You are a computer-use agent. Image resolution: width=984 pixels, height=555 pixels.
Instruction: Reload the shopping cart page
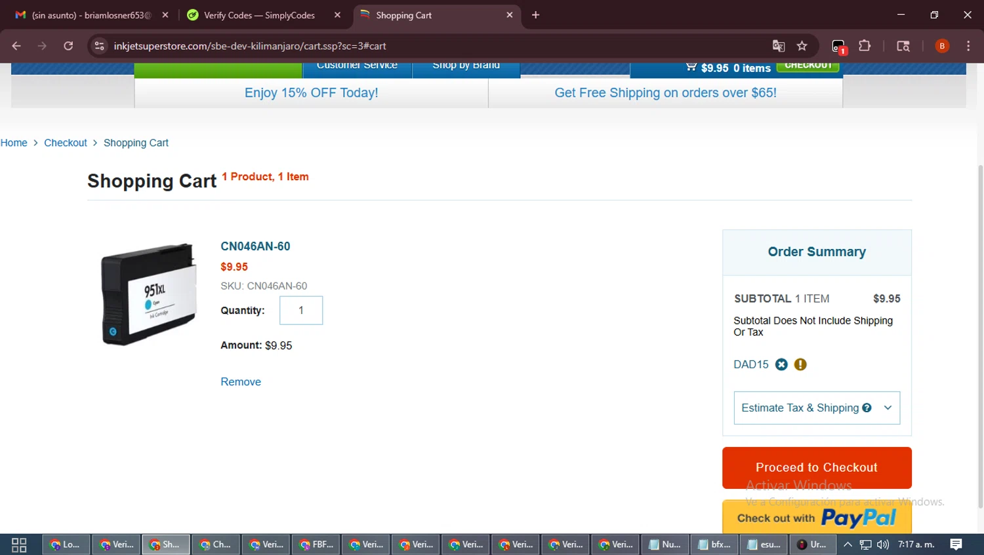(x=68, y=46)
